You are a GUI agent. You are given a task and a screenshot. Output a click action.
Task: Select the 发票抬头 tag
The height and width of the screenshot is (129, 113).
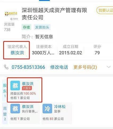tap(42, 27)
